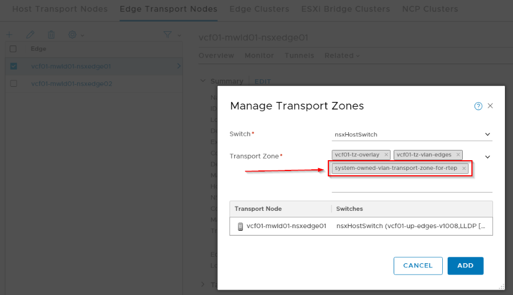Remove system-owned-vlan-transport-zone-for-rtep tag
The image size is (513, 295).
464,168
